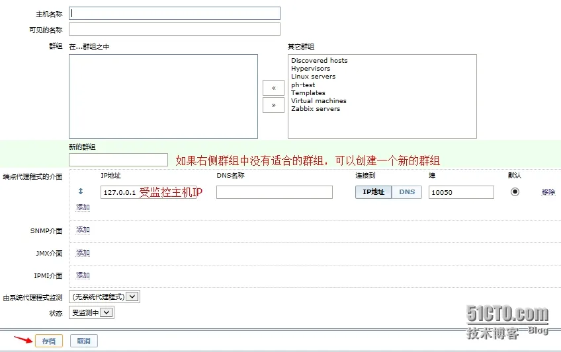Click the port field showing 10050
The width and height of the screenshot is (561, 352).
[x=461, y=192]
